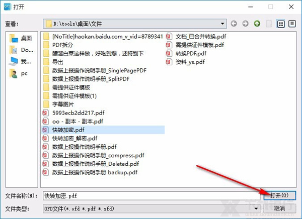This screenshot has width=302, height=219.
Task: Go forward with the right arrow icon
Action: pos(245,24)
